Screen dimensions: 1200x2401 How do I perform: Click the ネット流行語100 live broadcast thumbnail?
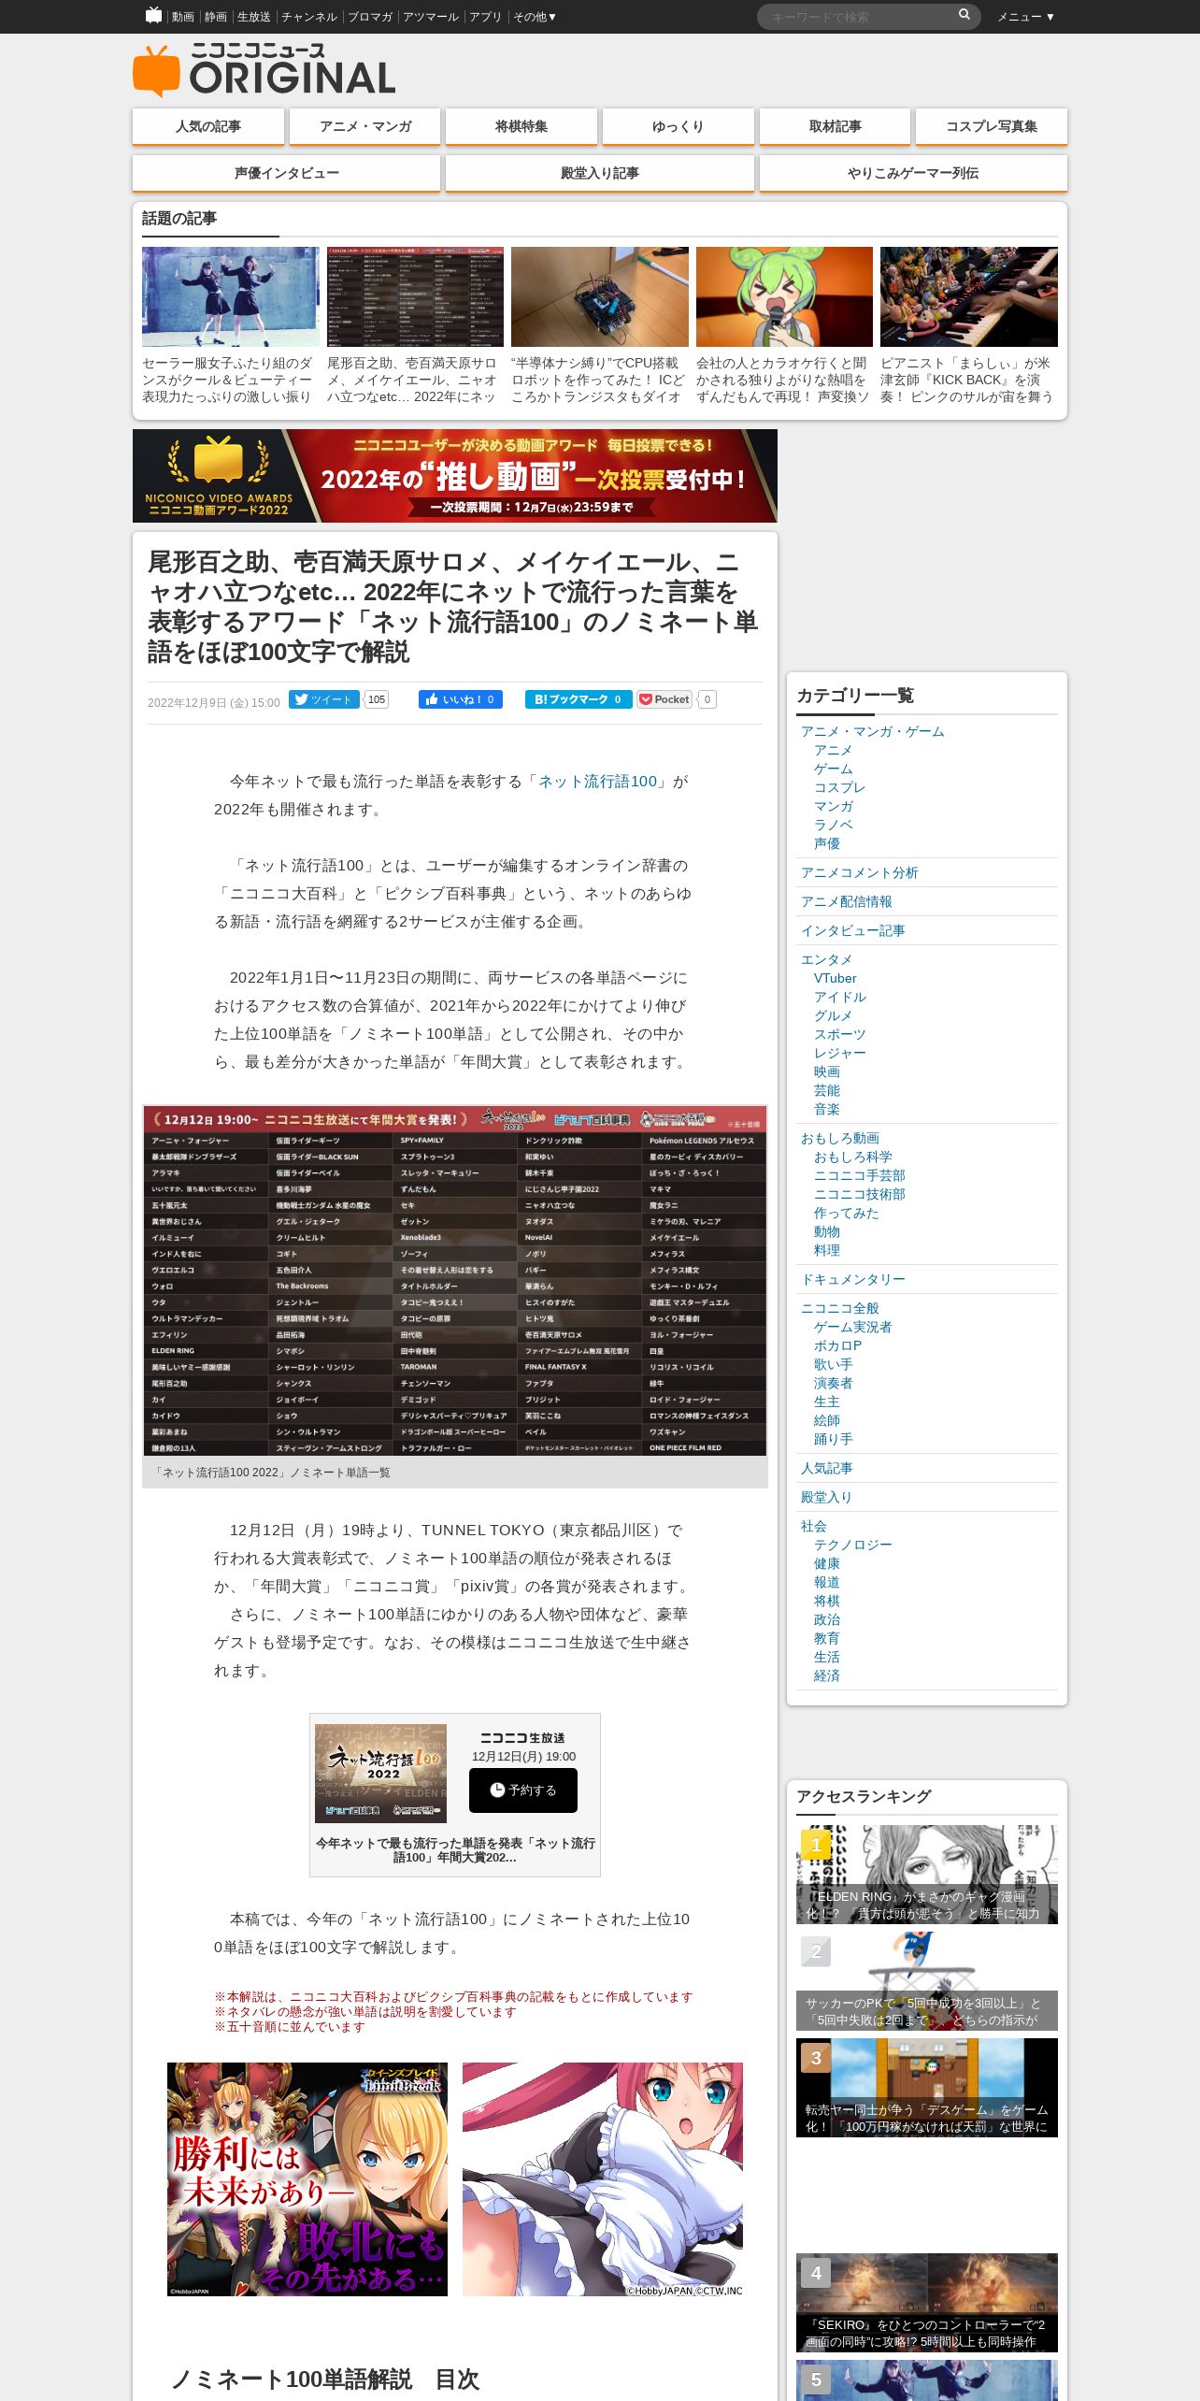(x=380, y=1774)
